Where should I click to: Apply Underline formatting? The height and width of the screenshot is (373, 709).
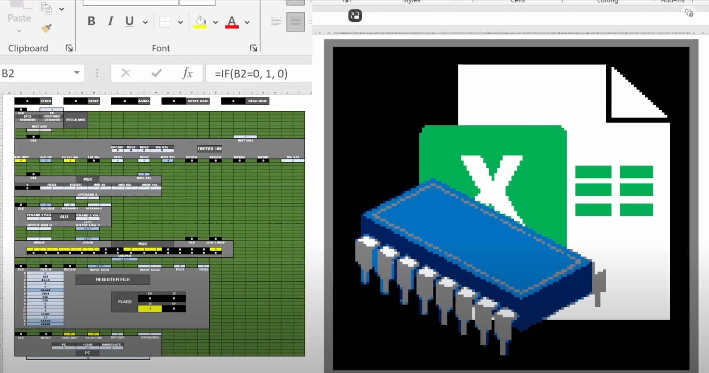point(129,21)
